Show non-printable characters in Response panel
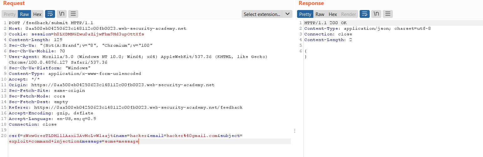Screen dimensions: 483x157 [376, 14]
